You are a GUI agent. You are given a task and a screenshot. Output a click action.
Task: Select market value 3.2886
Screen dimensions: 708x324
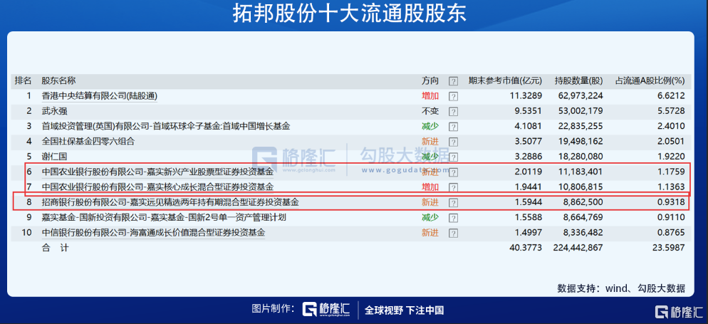pyautogui.click(x=529, y=157)
